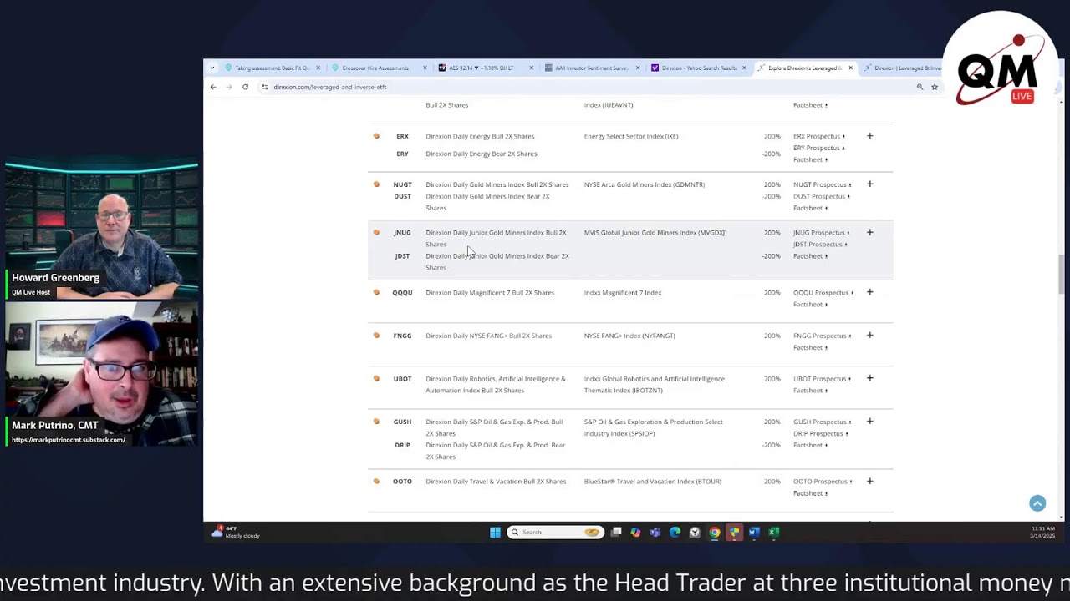Open Microsoft Word from the taskbar
Image resolution: width=1070 pixels, height=601 pixels.
[753, 532]
